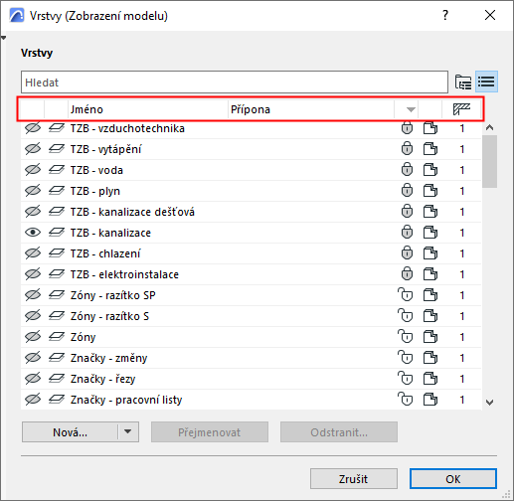This screenshot has width=514, height=501.
Task: Expand the left panel disclosure triangle
Action: coord(3,38)
